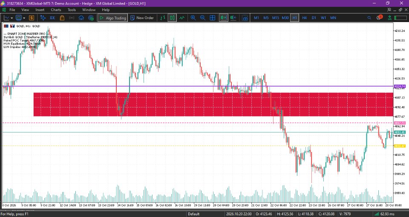Click the pink dashed Naked POC line
409x217 pixels.
[x=198, y=123]
